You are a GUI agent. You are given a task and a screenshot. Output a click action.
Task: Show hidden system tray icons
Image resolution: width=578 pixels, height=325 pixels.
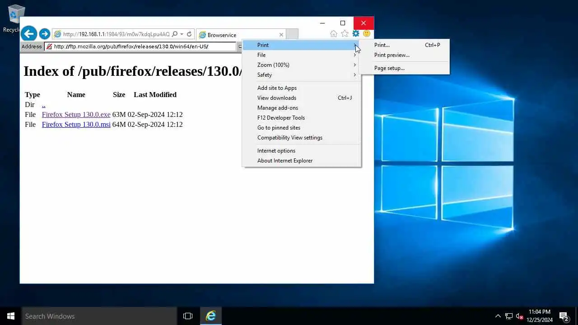[498, 316]
